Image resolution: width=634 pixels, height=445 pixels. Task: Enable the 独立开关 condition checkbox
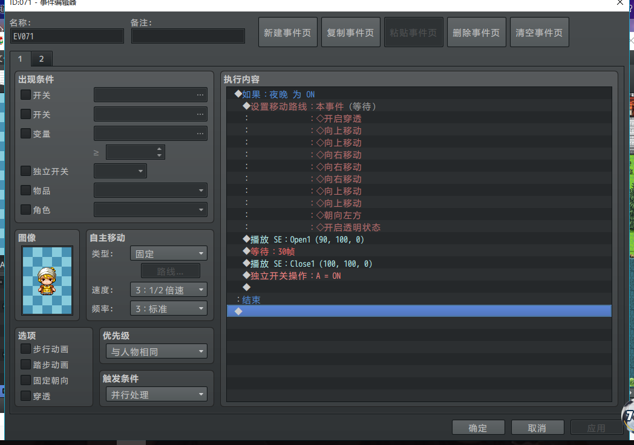point(25,171)
